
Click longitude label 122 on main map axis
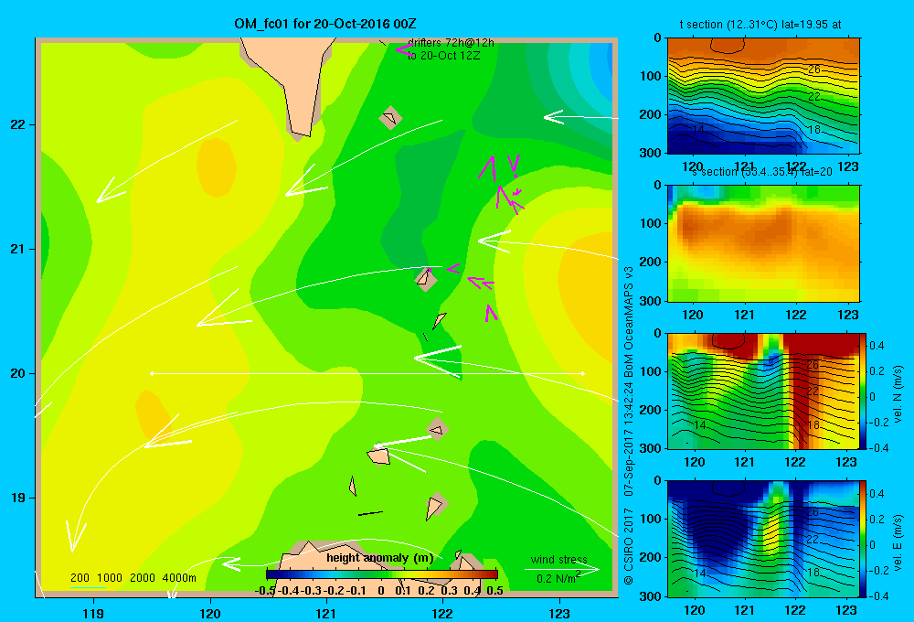(442, 613)
